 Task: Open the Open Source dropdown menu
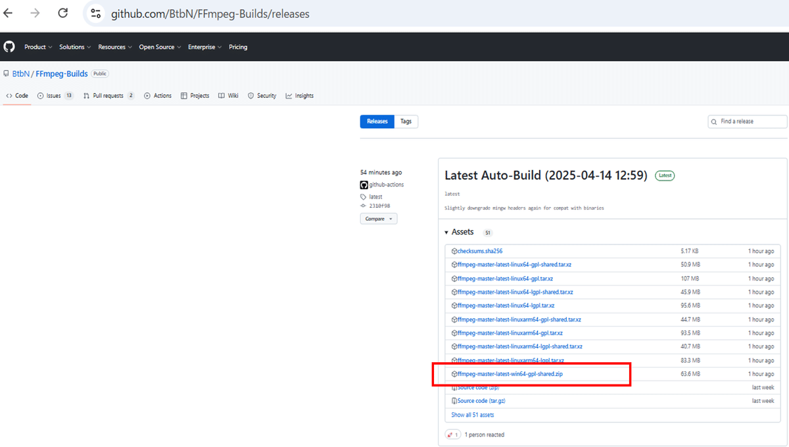pyautogui.click(x=160, y=47)
